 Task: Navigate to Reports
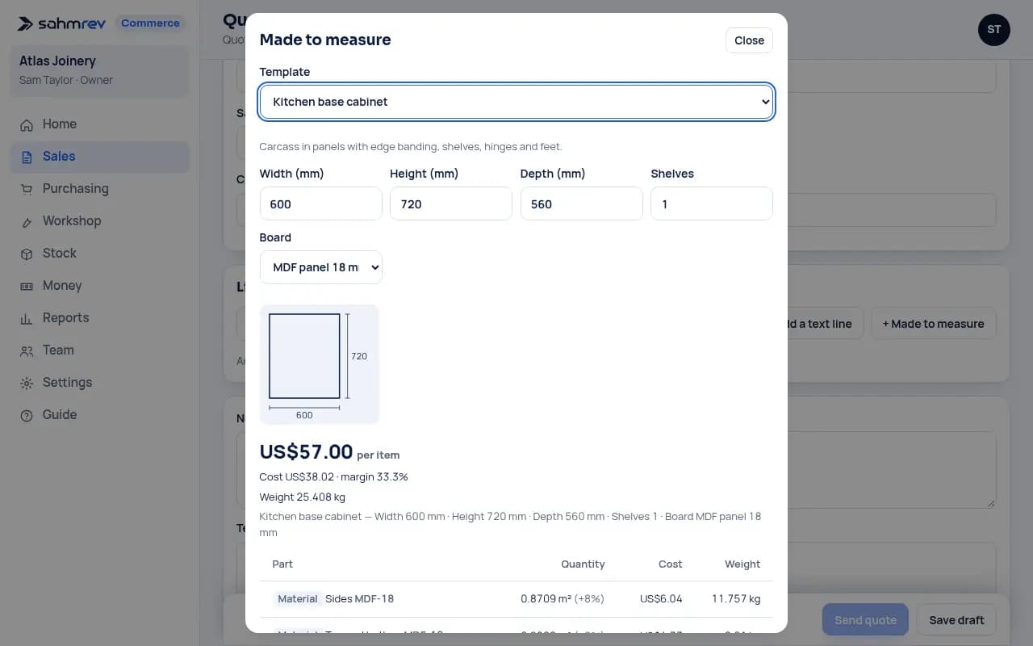click(x=99, y=318)
